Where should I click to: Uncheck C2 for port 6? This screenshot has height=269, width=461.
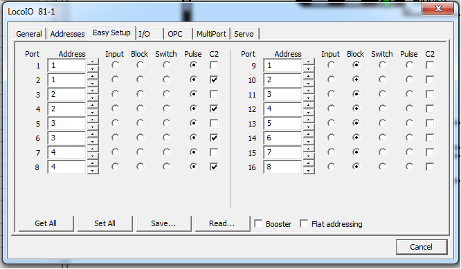(x=214, y=138)
